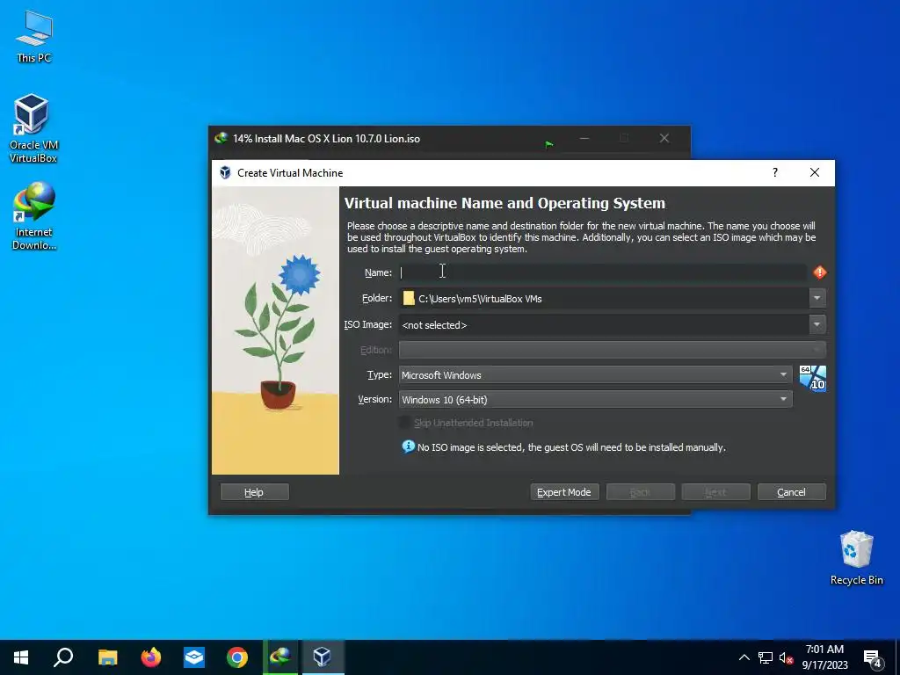
Task: Click the muted volume tray icon
Action: tap(787, 657)
